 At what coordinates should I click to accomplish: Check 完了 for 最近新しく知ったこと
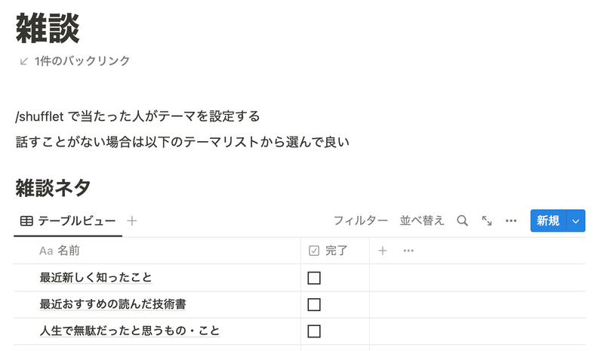coord(314,278)
